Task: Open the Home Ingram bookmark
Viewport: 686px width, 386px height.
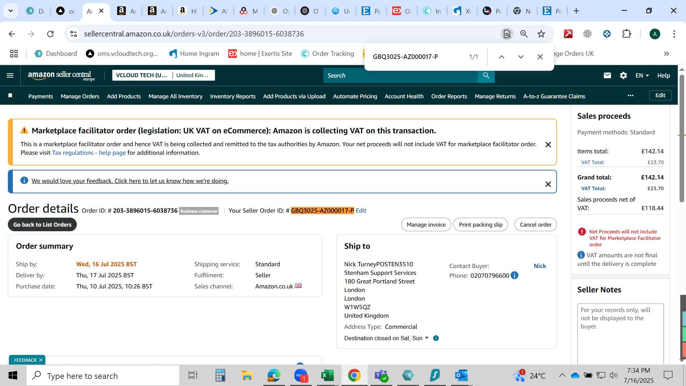Action: click(x=194, y=54)
